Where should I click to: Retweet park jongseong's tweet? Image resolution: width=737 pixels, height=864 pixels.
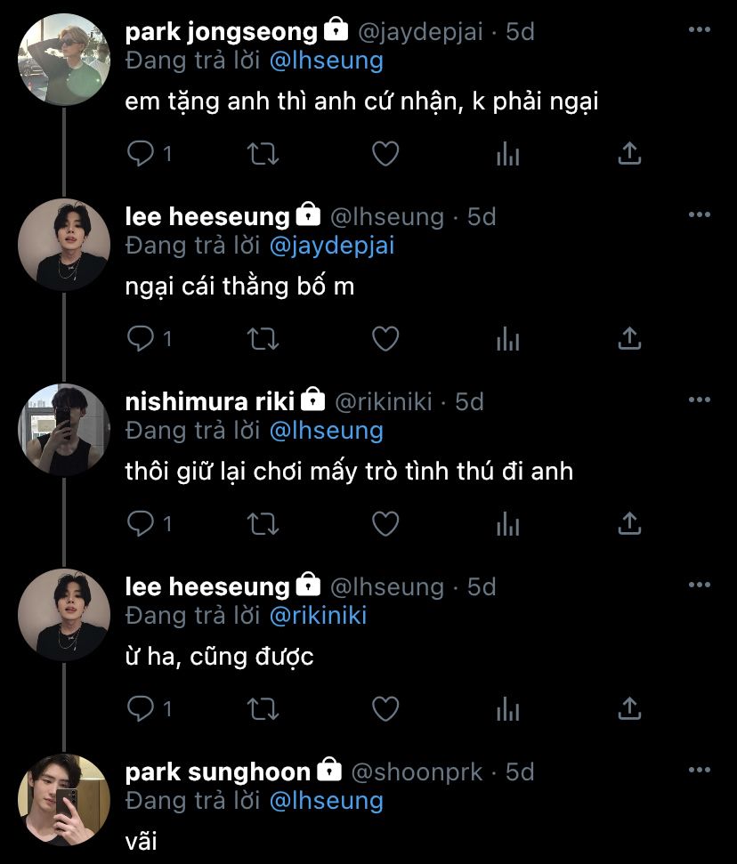pyautogui.click(x=263, y=154)
